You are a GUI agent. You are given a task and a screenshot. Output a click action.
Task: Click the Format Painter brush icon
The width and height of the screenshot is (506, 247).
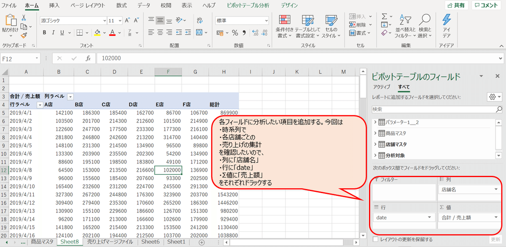point(24,36)
